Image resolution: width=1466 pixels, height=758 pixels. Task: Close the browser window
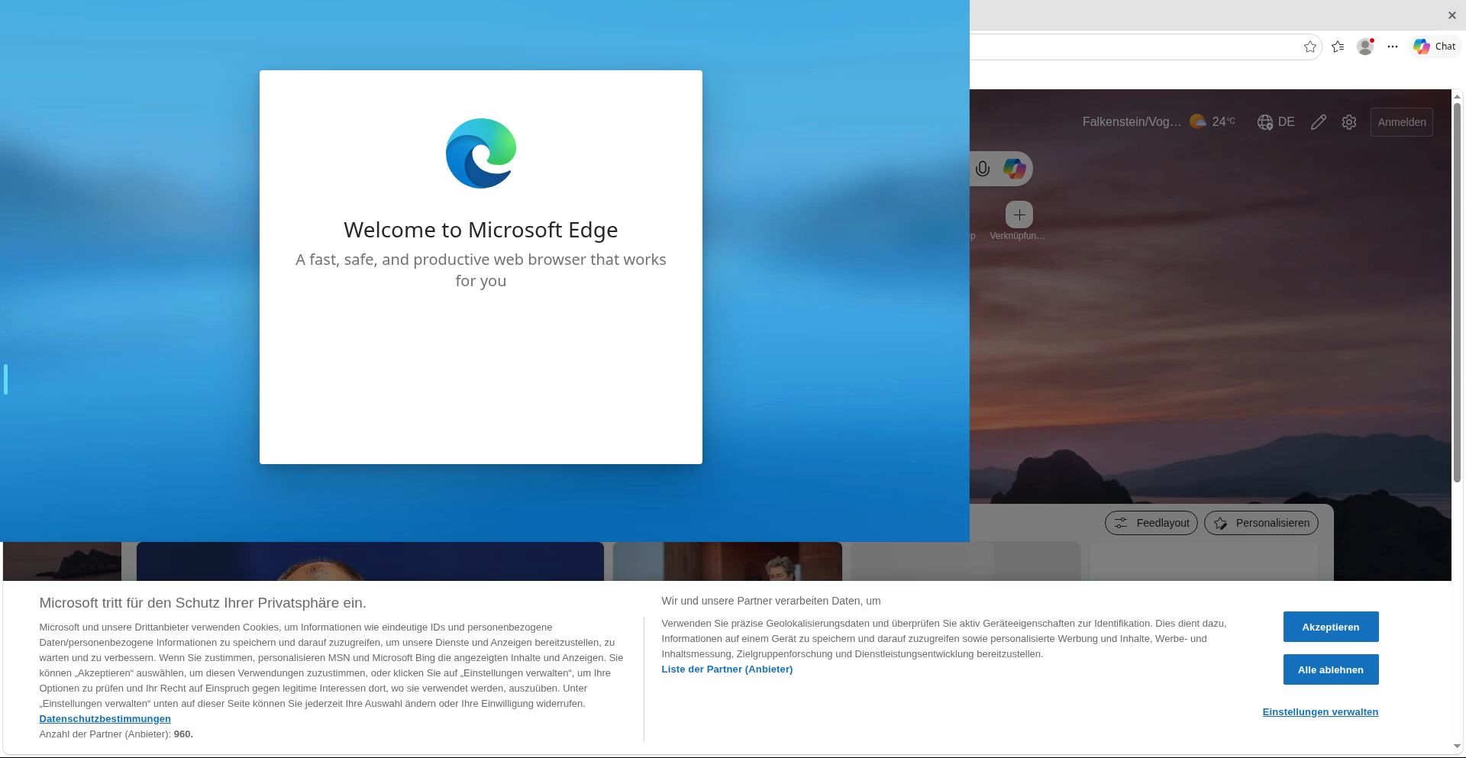(x=1451, y=15)
